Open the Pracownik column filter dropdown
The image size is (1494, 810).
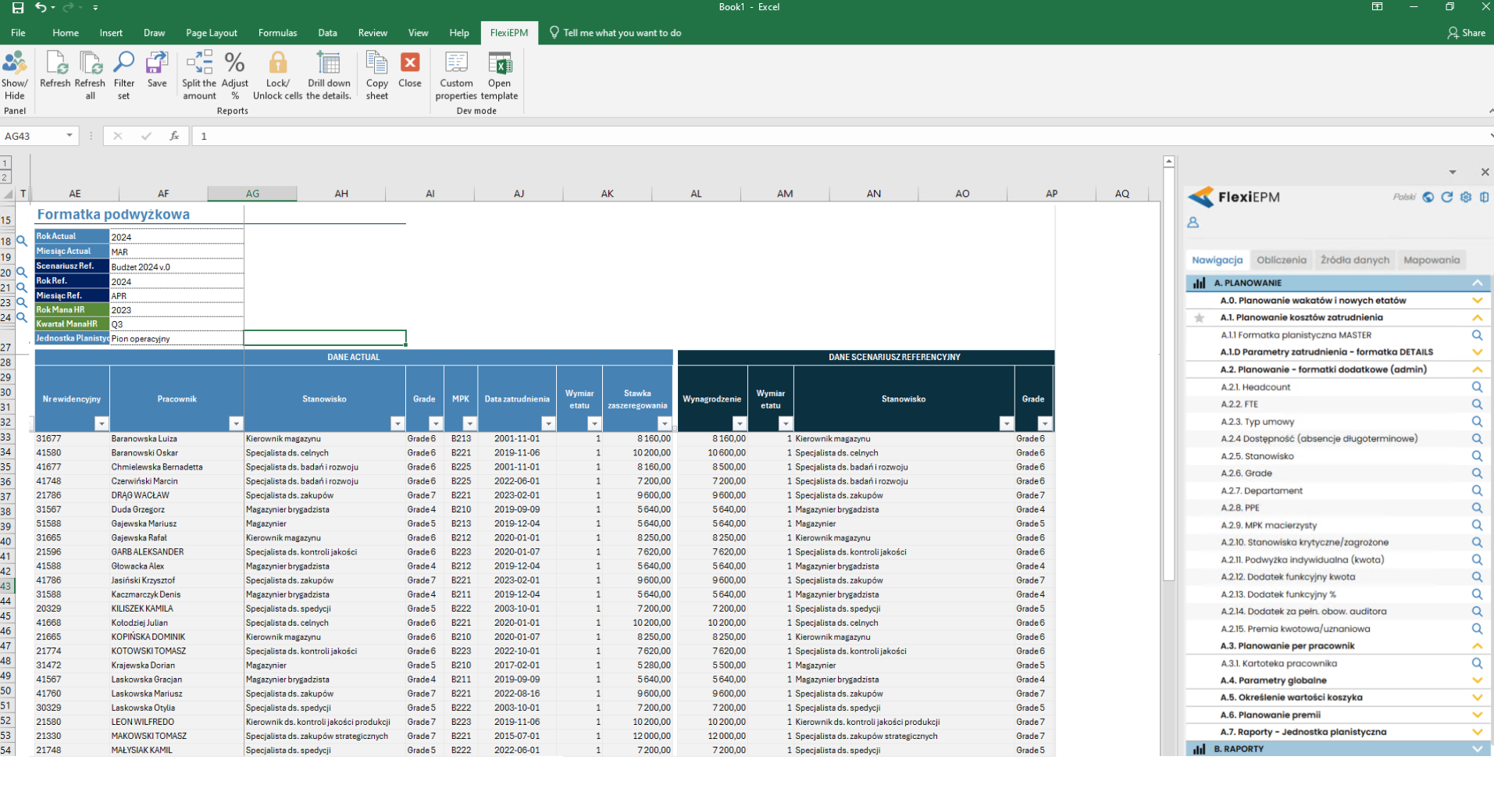point(236,423)
